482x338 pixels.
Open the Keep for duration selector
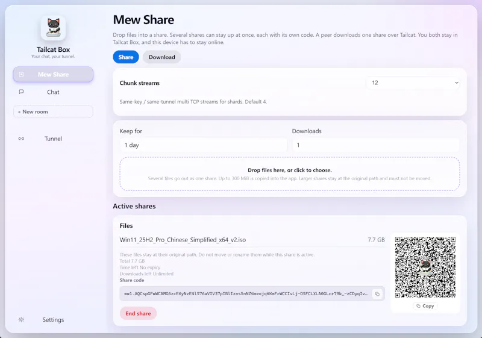204,145
